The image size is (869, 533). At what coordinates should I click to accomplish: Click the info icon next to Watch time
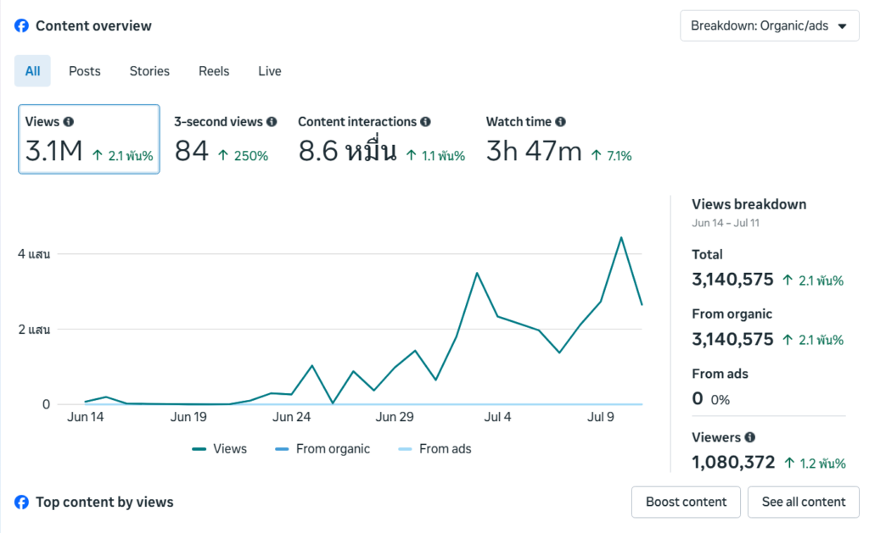coord(560,122)
